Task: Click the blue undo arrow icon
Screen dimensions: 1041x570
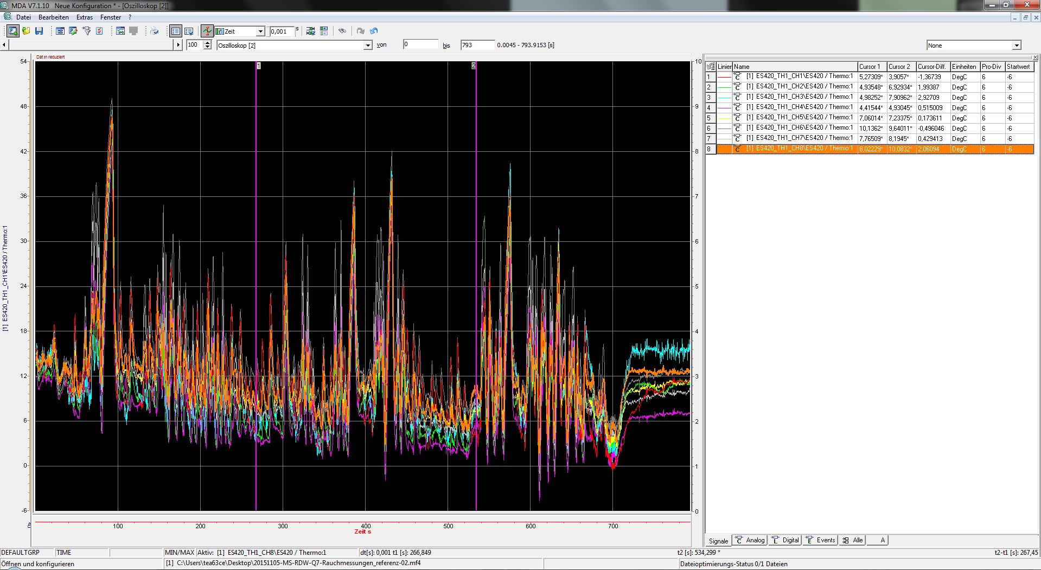Action: (374, 31)
